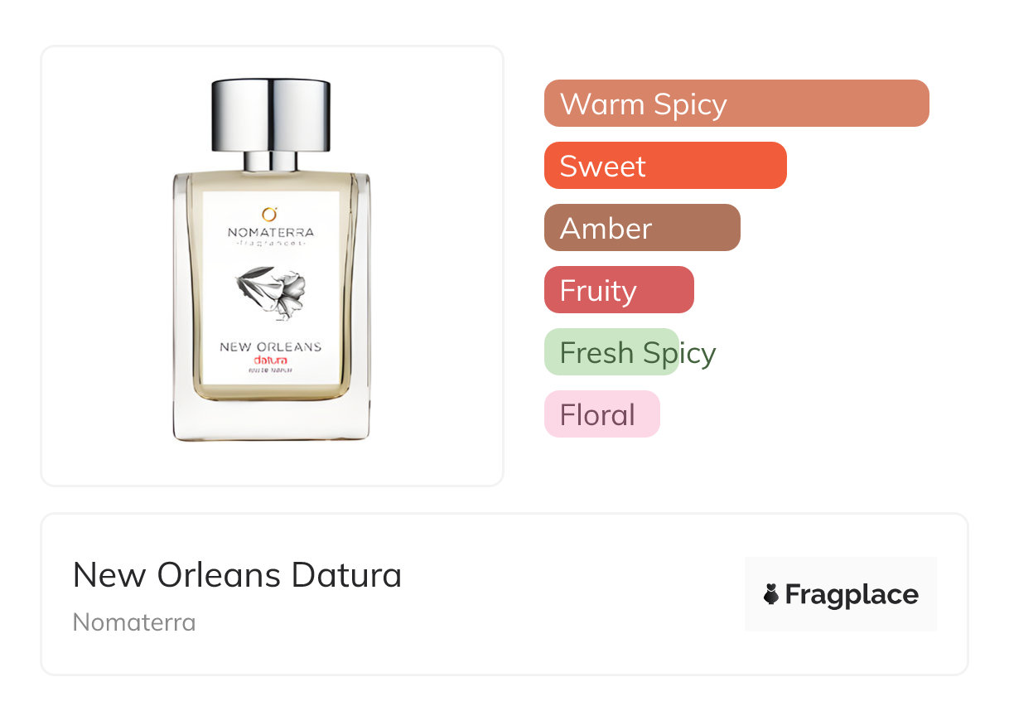This screenshot has height=716, width=1009.
Task: Open the perfume bottle product image
Action: (x=272, y=260)
